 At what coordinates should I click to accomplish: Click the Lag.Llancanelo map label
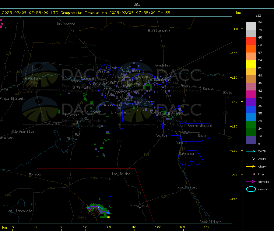pyautogui.click(x=19, y=211)
